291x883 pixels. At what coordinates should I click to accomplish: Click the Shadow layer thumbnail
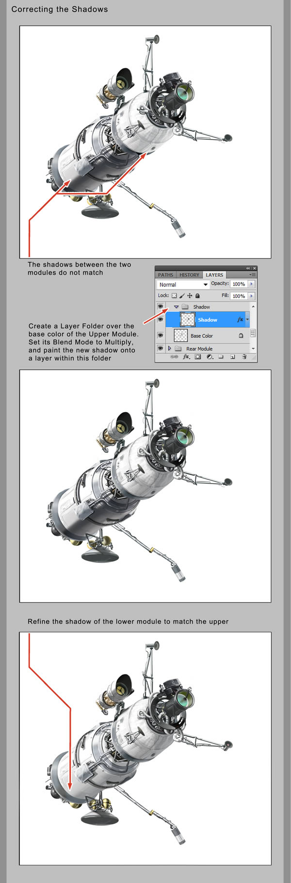[188, 319]
